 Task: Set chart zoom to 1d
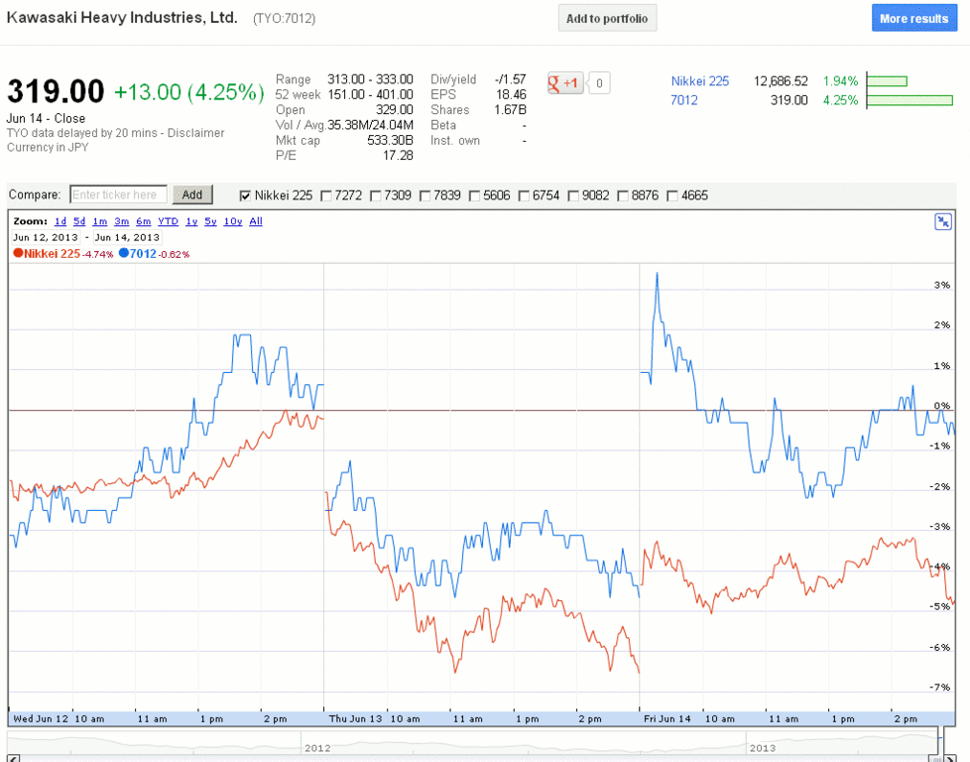(x=61, y=221)
